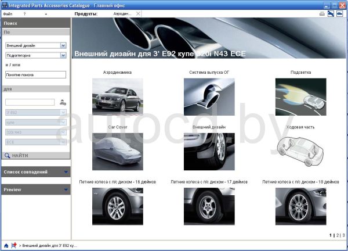The image size is (348, 251).
Task: Minimize the catalogue window
Action: [x=327, y=5]
